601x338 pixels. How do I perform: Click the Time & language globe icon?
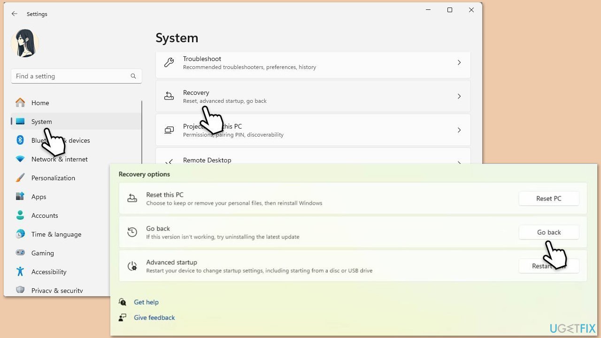pos(20,234)
